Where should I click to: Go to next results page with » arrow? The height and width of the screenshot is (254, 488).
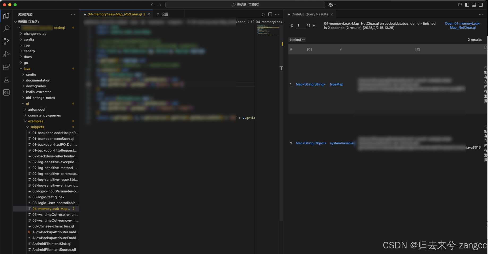point(314,25)
